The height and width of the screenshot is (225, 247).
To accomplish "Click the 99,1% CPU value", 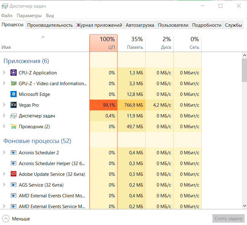I will 109,105.
